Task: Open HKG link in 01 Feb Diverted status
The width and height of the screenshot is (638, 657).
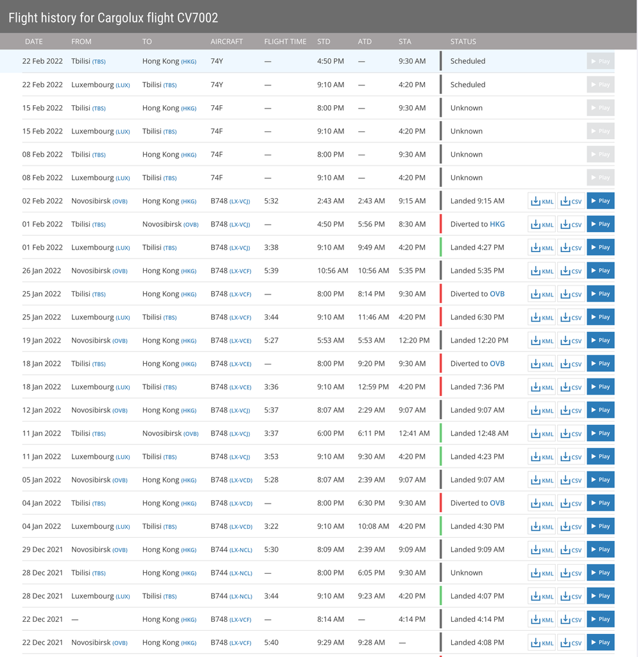Action: click(x=497, y=224)
